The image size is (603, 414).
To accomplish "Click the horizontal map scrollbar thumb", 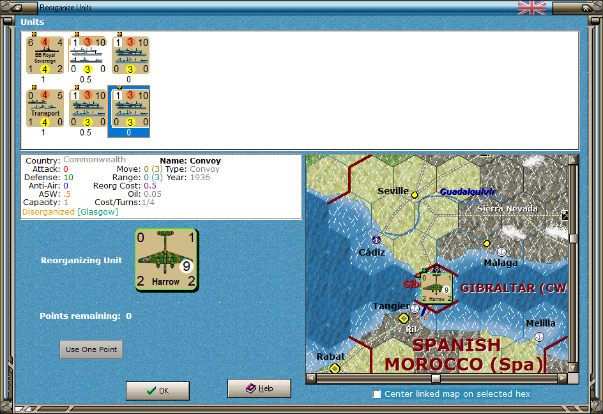I will click(435, 378).
